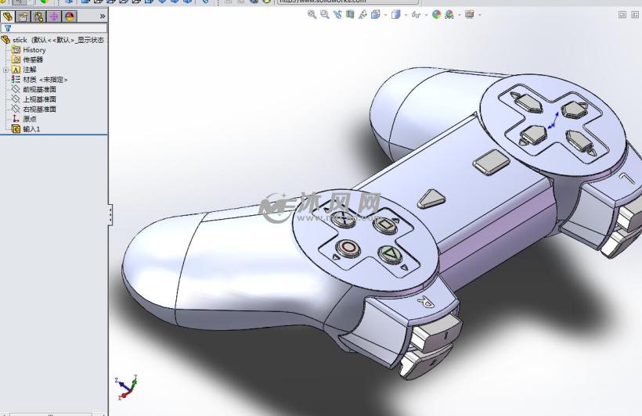
Task: Switch to the FeatureManager design tree tab
Action: click(x=8, y=16)
